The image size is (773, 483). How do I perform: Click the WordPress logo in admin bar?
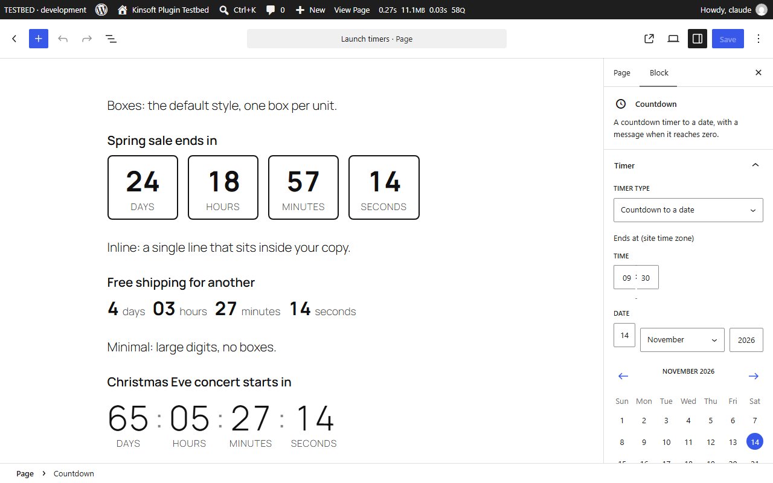pyautogui.click(x=101, y=10)
